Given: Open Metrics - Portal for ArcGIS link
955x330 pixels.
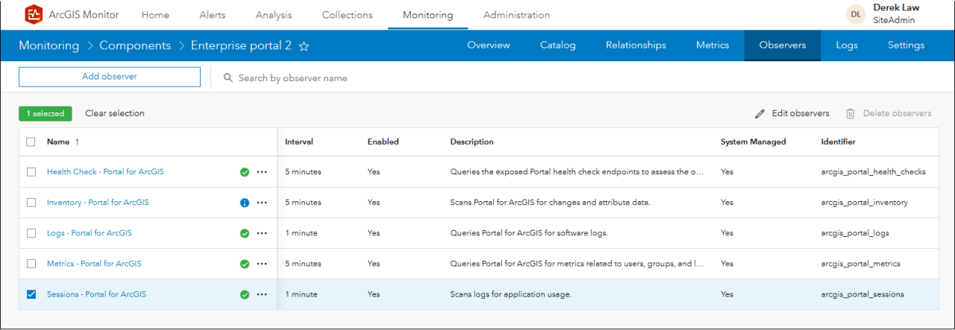Looking at the screenshot, I should (x=94, y=264).
